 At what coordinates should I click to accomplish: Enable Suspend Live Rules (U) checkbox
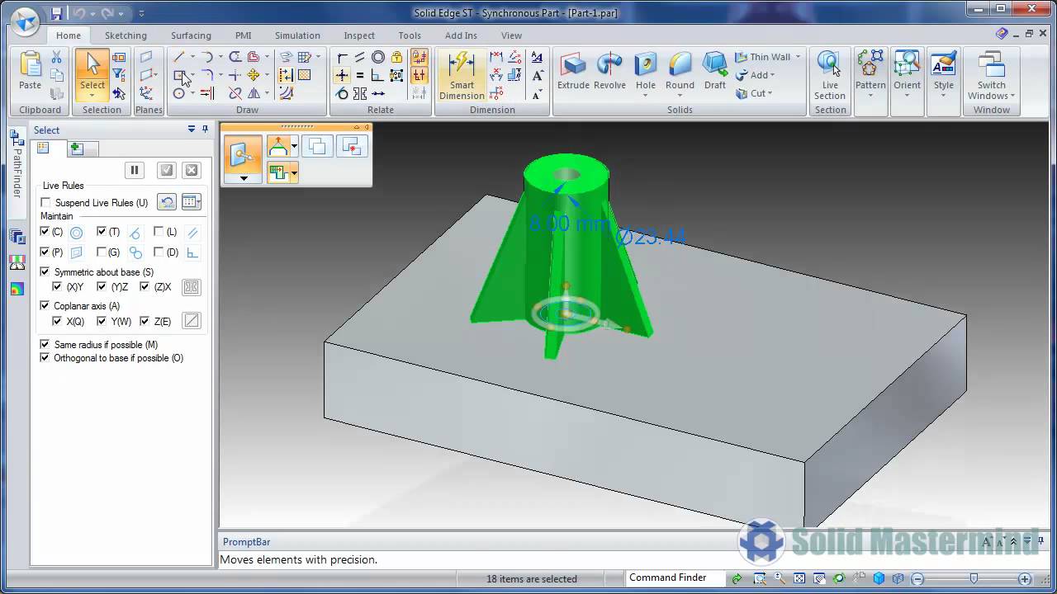pyautogui.click(x=45, y=203)
